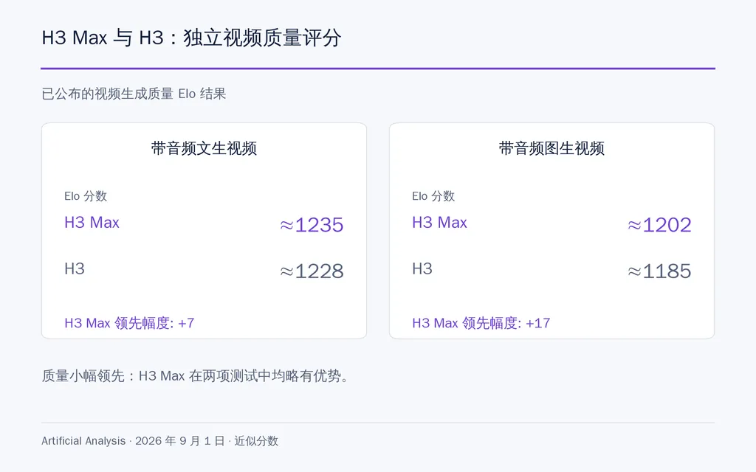Screen dimensions: 756x472
Task: Click the score ≈1235
Action: [312, 225]
